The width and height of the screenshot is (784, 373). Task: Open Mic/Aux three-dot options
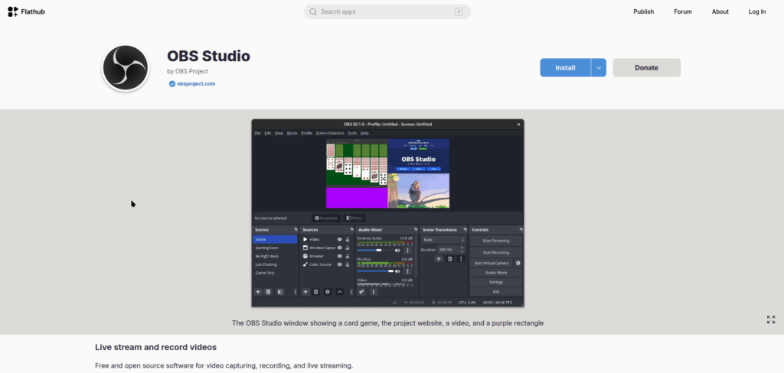pyautogui.click(x=407, y=271)
